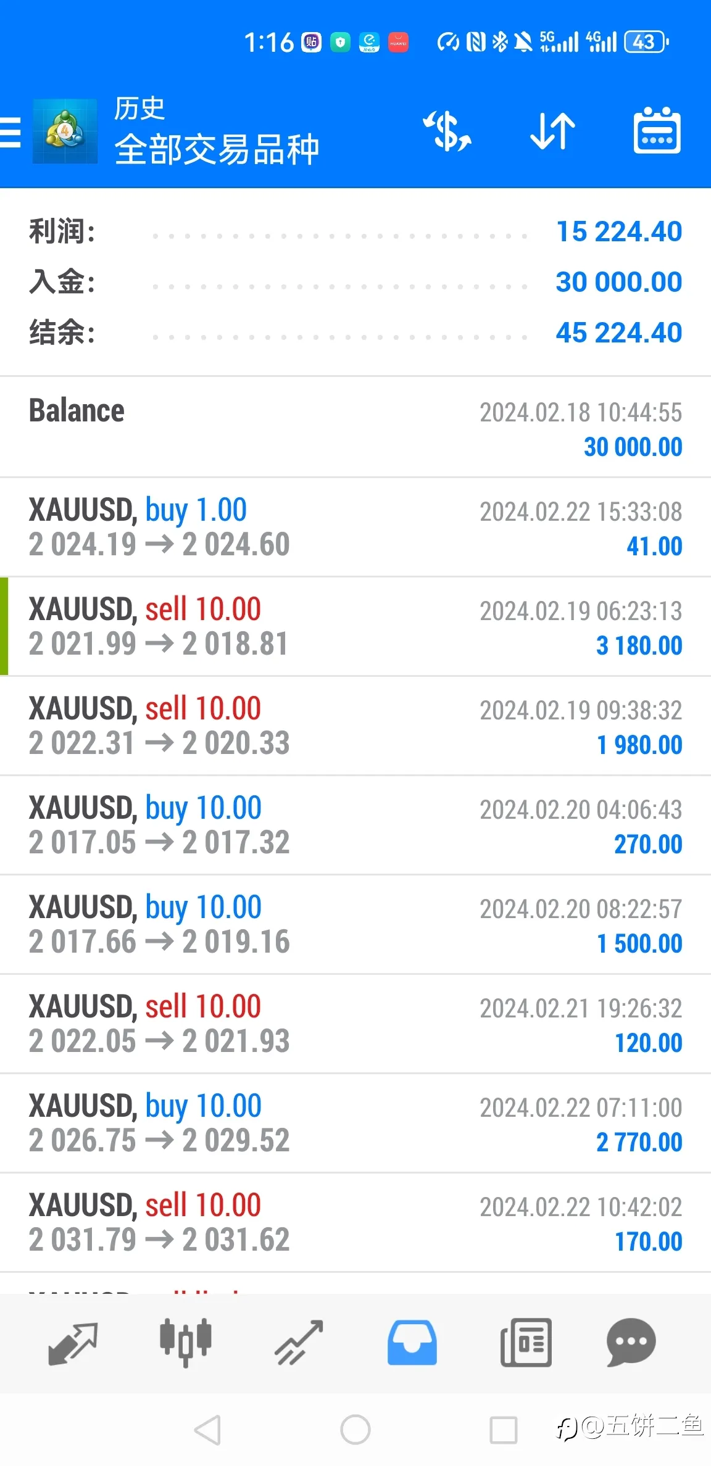Open the XAUUSD buy 1.00 trade
This screenshot has height=1466, width=711.
355,527
